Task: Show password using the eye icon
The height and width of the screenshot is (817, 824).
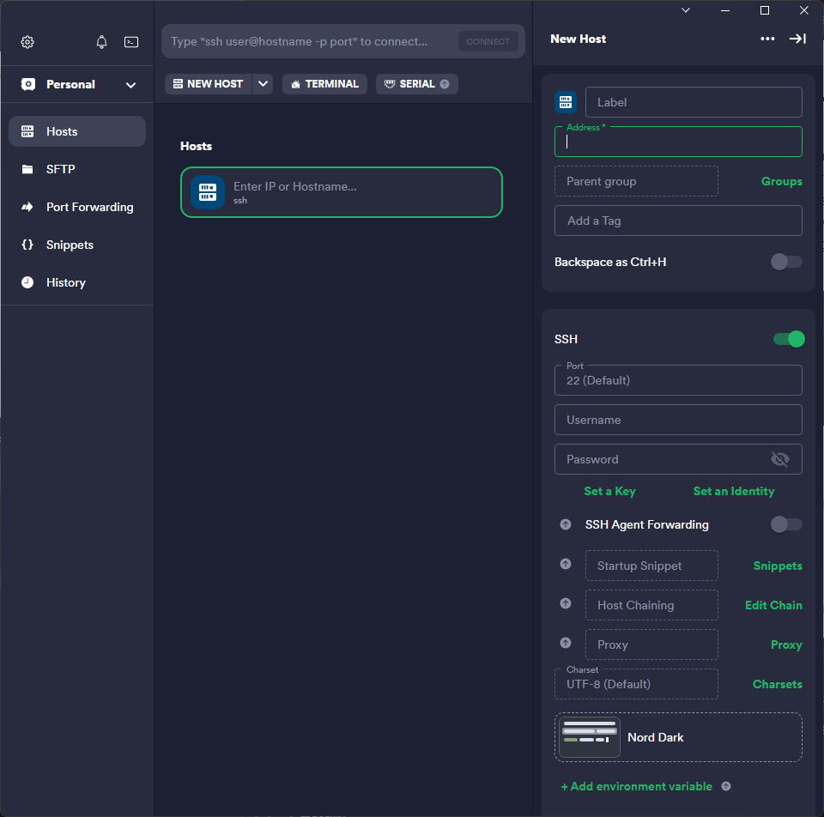Action: click(x=779, y=459)
